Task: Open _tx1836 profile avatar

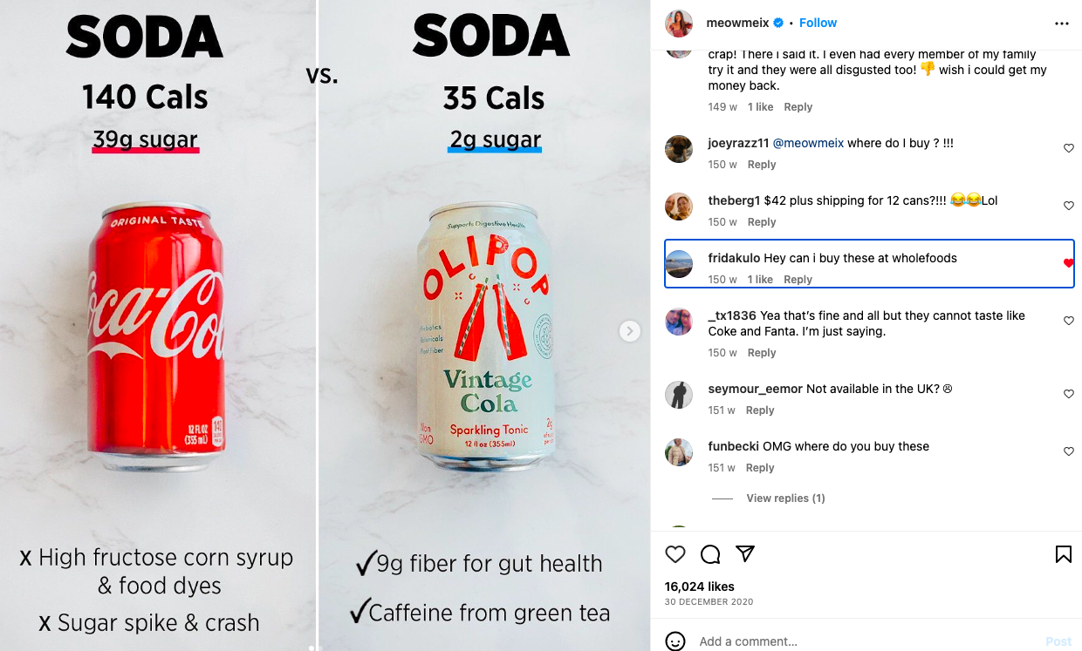Action: coord(679,322)
